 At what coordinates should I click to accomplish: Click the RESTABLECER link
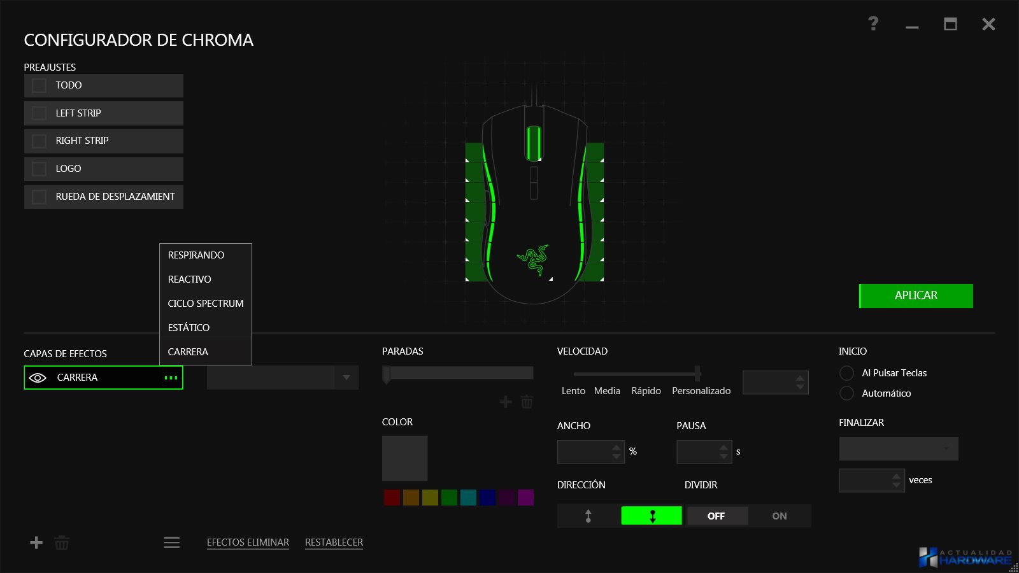click(334, 542)
